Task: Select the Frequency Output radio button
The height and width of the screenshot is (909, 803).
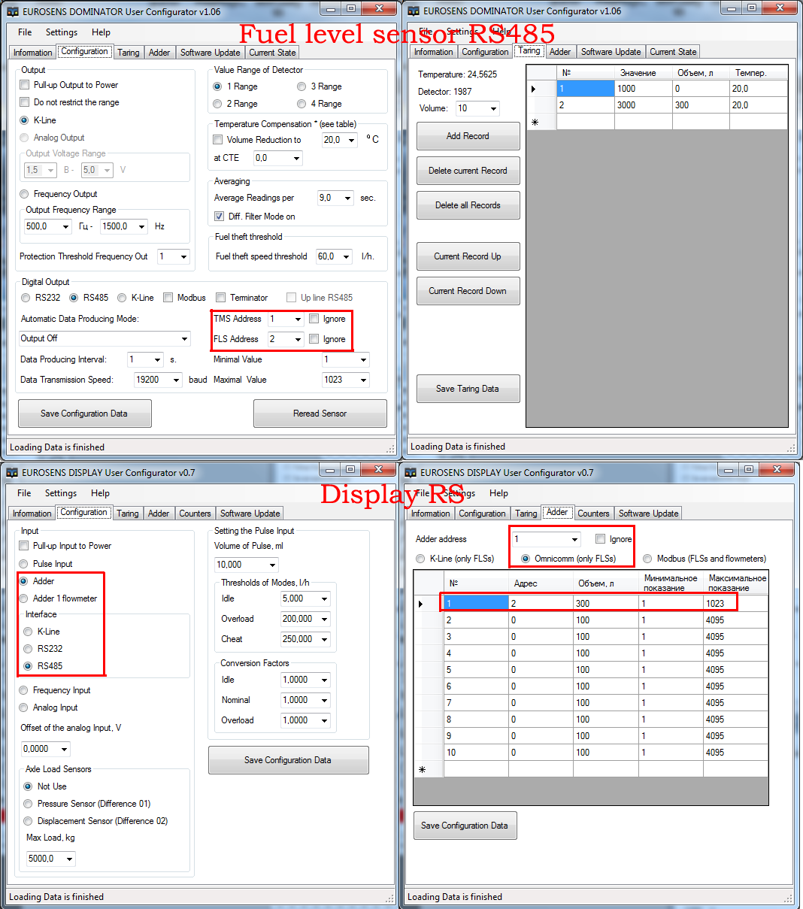Action: tap(25, 194)
